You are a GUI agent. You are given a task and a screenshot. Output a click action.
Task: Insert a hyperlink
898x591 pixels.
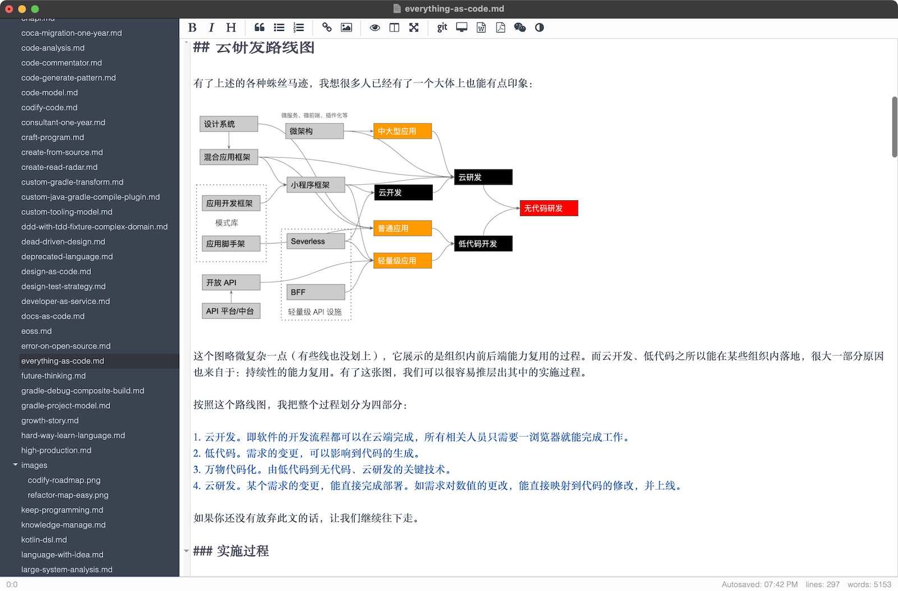[x=326, y=27]
